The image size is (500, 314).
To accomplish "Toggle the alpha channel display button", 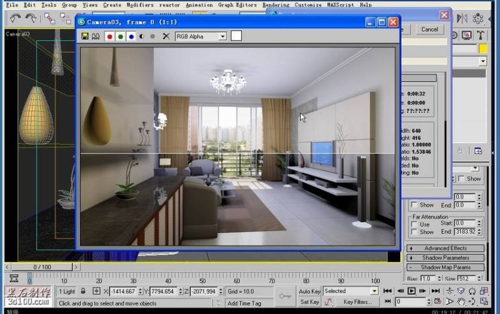I will pos(142,37).
